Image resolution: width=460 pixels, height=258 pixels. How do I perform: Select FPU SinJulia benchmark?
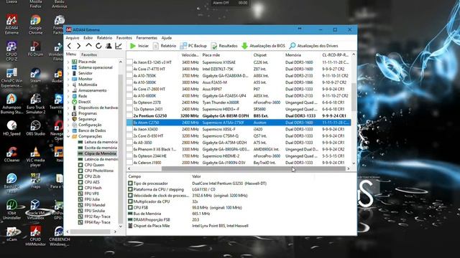pos(91,211)
